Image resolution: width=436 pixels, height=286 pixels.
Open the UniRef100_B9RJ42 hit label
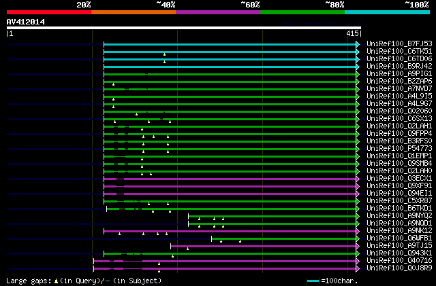399,67
